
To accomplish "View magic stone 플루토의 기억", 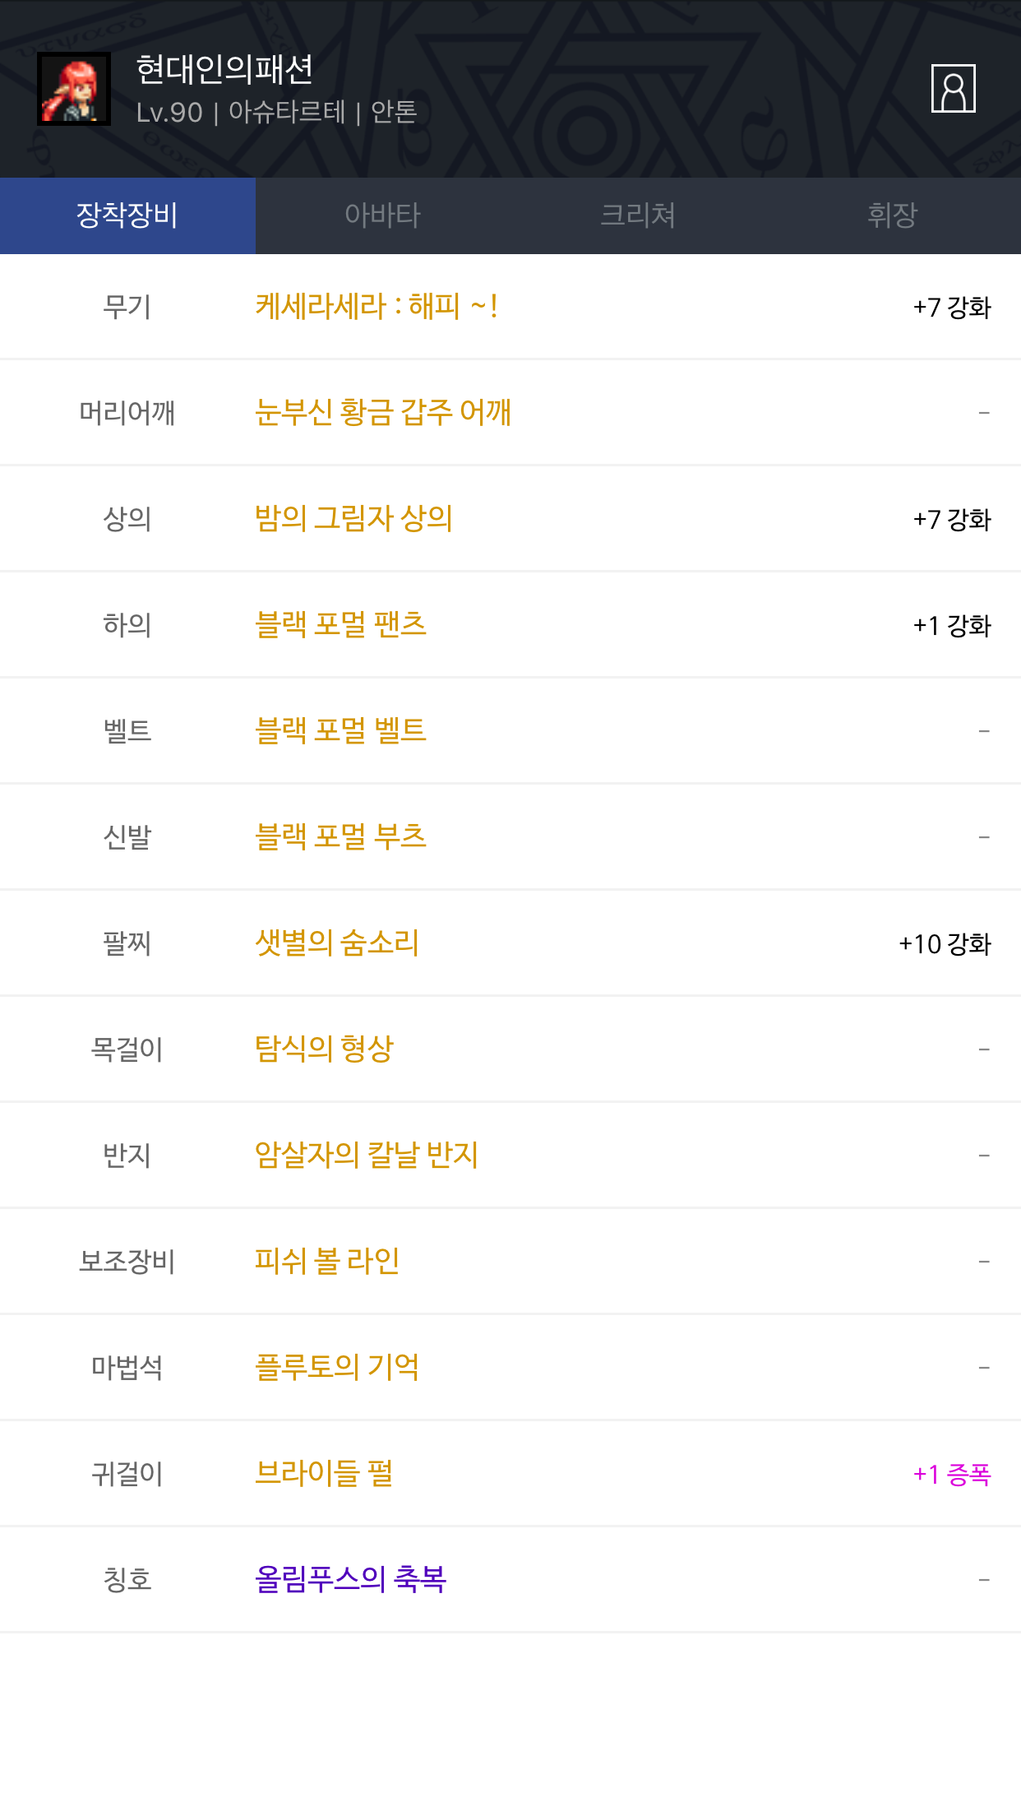I will click(337, 1367).
